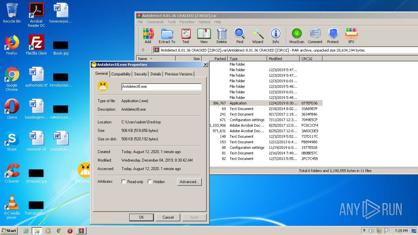The image size is (418, 235).
Task: Sort archive list by Packed column
Action: [215, 59]
